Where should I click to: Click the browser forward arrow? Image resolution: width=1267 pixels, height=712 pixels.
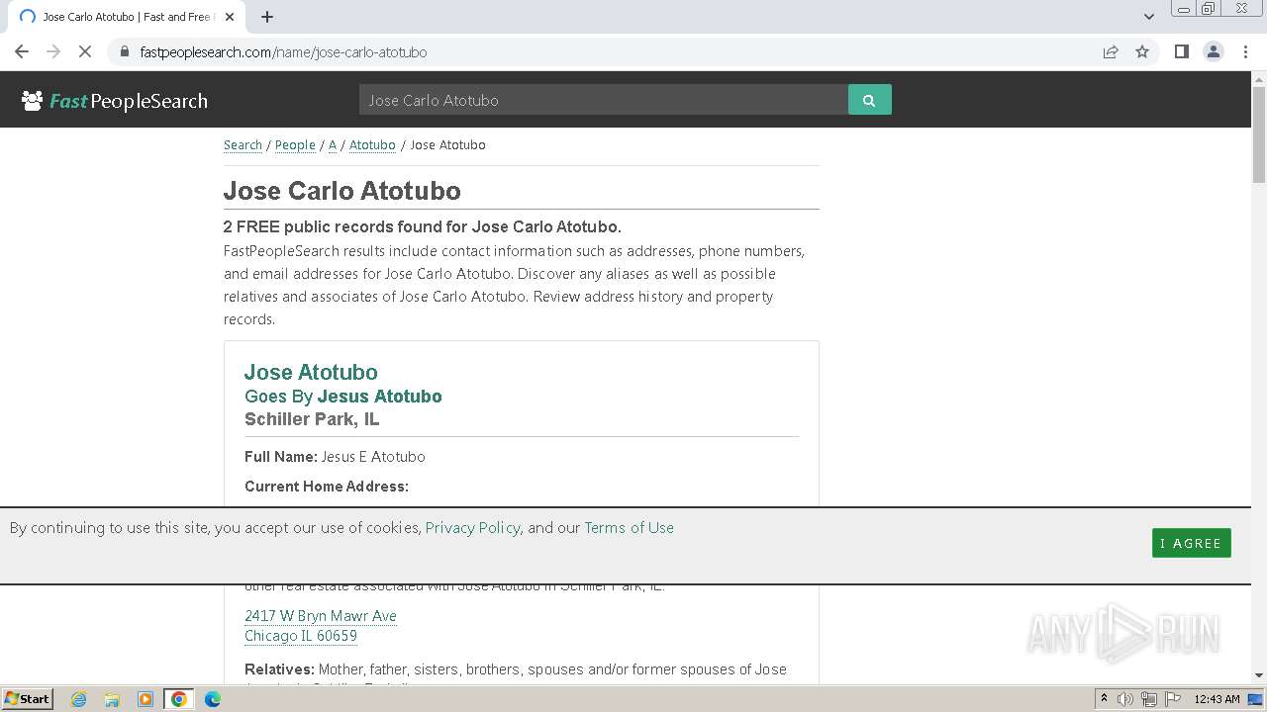[53, 51]
